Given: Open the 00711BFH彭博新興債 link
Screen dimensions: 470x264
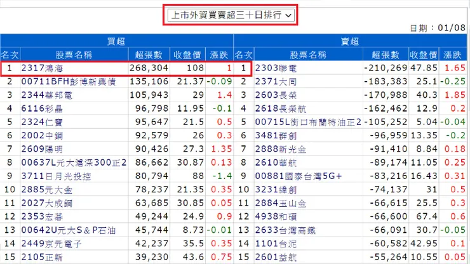Looking at the screenshot, I should (x=69, y=82).
